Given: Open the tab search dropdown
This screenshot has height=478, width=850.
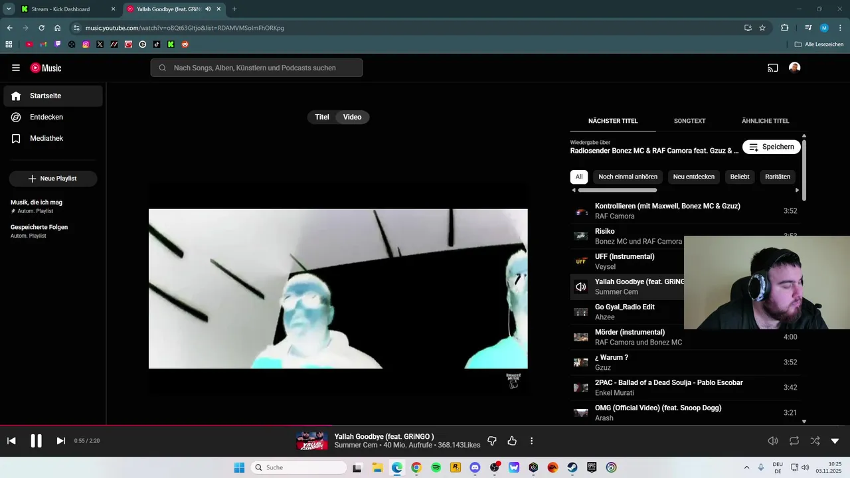Looking at the screenshot, I should 9,9.
